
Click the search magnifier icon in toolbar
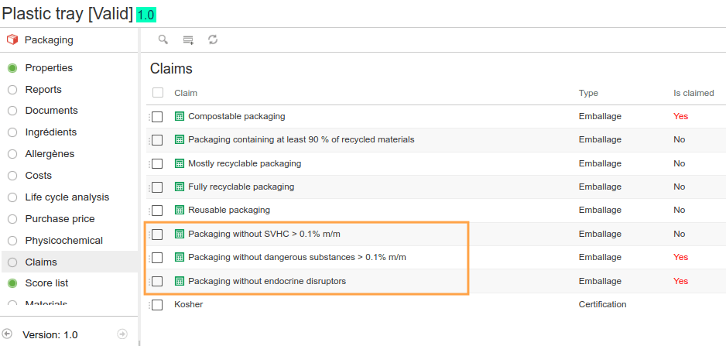[163, 39]
